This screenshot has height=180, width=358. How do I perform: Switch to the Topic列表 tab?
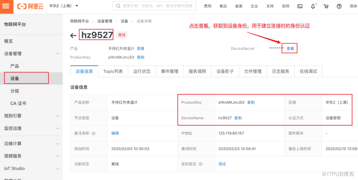pos(113,72)
